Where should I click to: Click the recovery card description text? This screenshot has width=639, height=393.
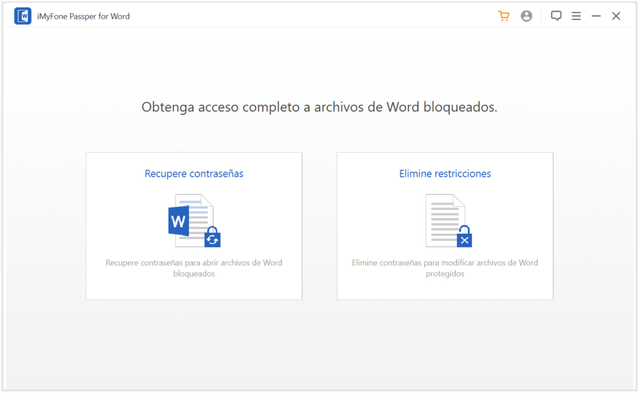[193, 267]
